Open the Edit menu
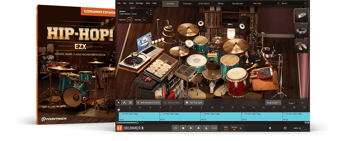This screenshot has height=141, width=347. 125,3
